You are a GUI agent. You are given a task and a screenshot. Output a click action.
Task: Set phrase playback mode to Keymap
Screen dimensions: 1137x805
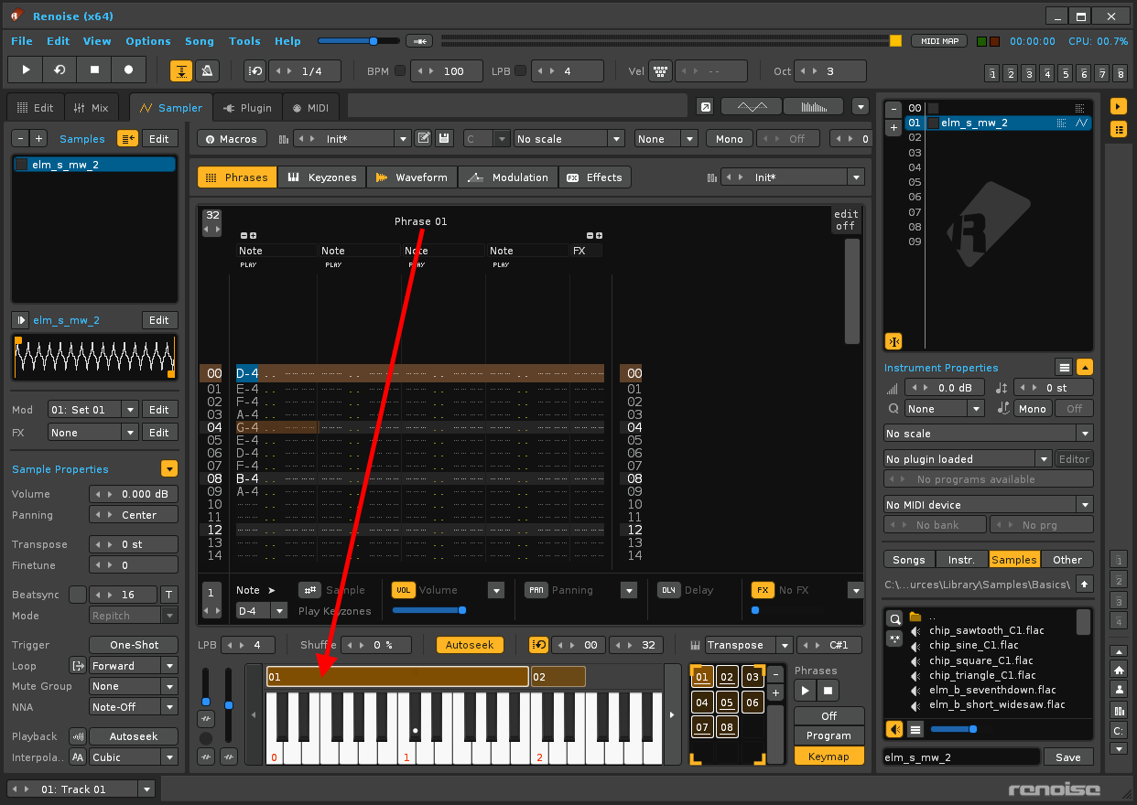coord(828,757)
